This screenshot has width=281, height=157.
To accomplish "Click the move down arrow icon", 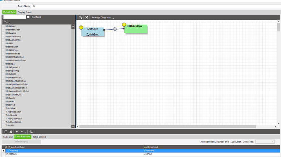I will coord(22,132).
